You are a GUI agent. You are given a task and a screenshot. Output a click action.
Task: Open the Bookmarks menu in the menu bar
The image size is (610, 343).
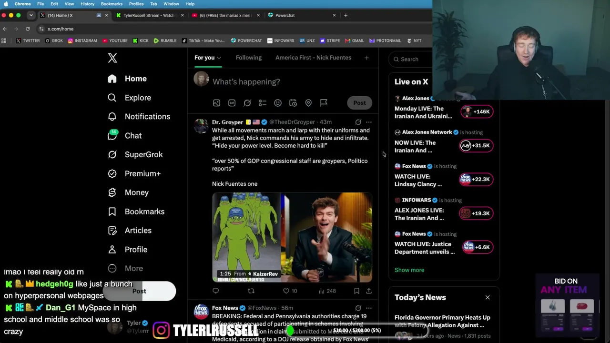(x=112, y=4)
